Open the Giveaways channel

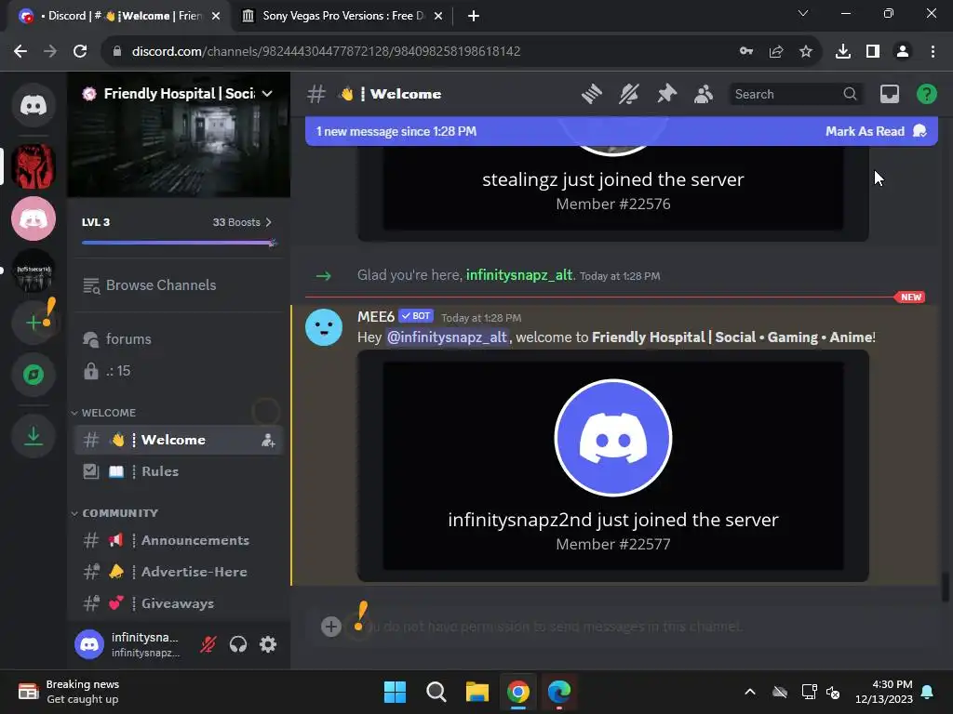(x=178, y=603)
